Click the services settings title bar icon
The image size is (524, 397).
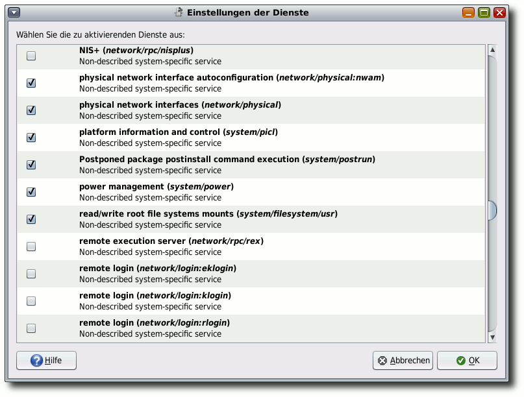179,12
